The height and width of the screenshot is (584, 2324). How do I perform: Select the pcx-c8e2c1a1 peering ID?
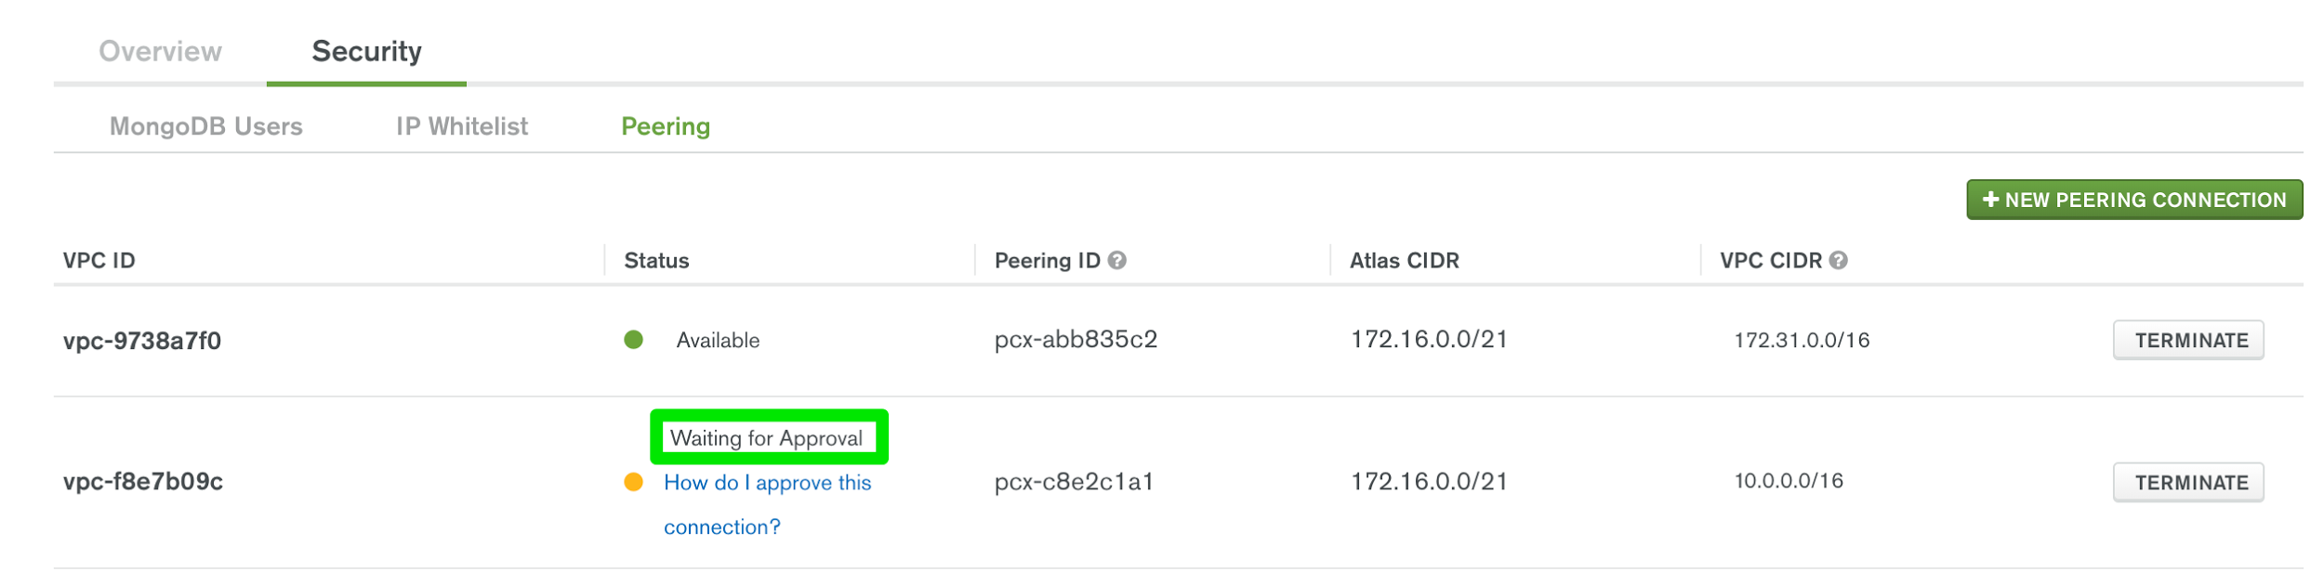pyautogui.click(x=1074, y=482)
